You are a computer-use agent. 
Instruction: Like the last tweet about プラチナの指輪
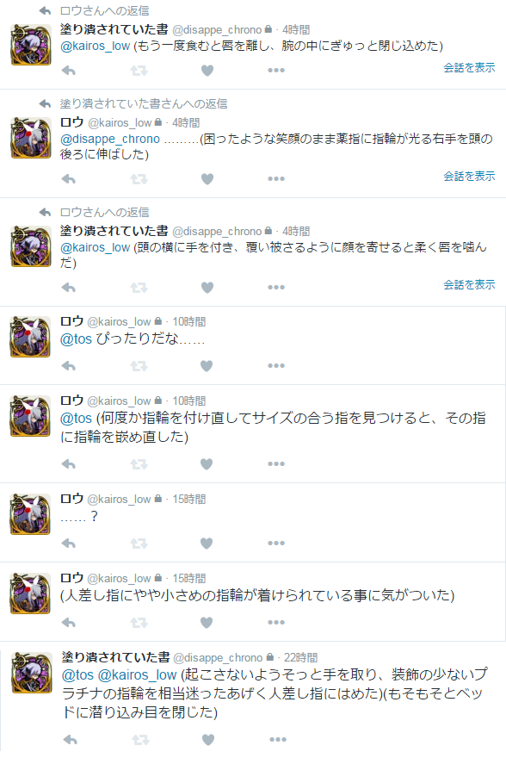(x=208, y=740)
